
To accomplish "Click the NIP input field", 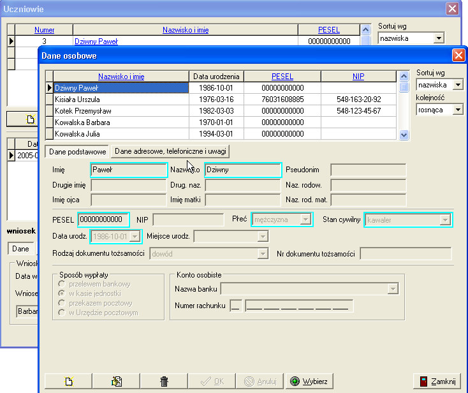I will (x=188, y=220).
